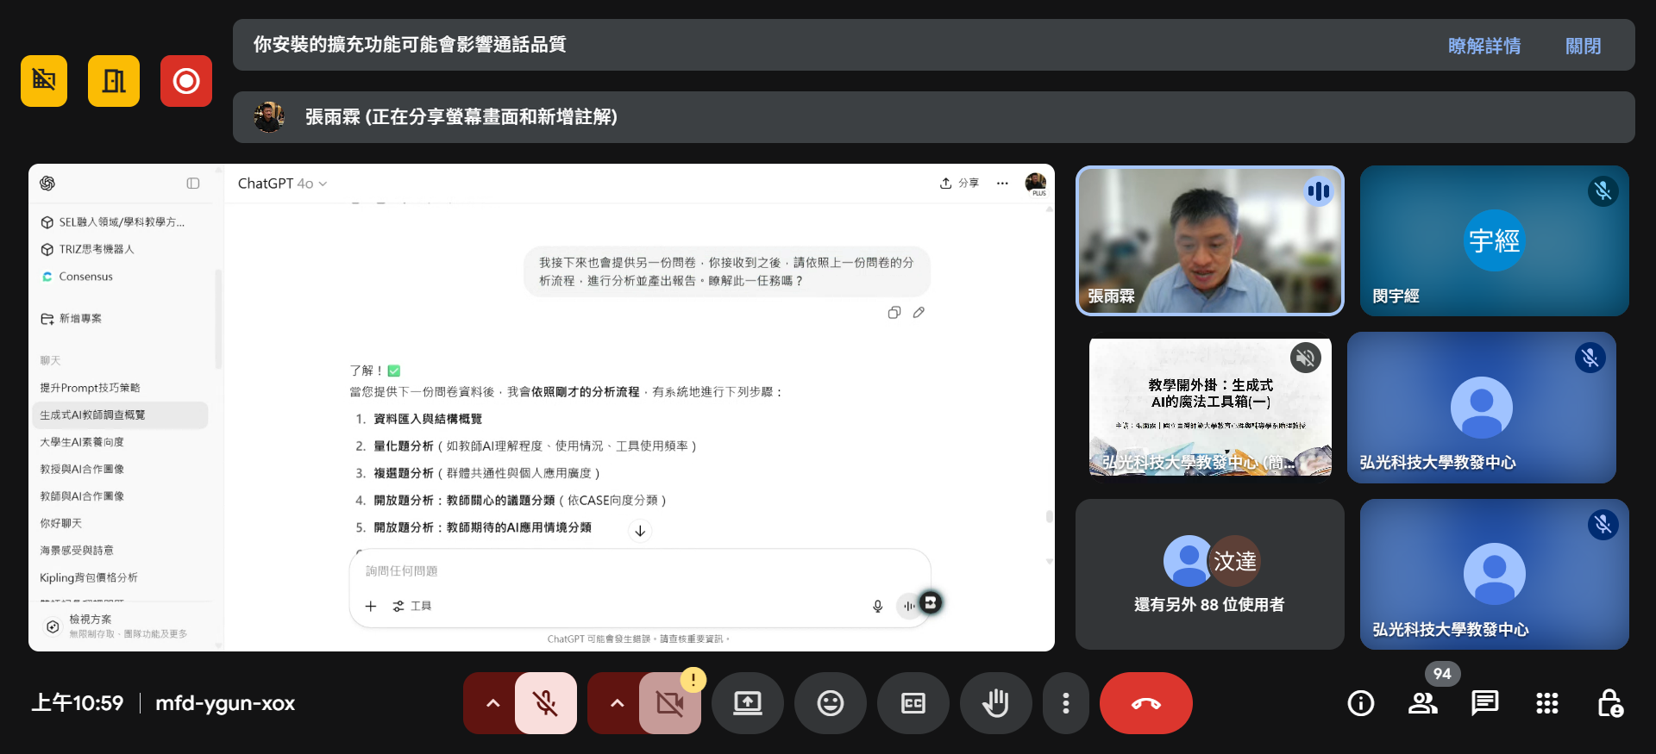This screenshot has height=754, width=1656.
Task: Select 張雨霖 video tile
Action: tap(1209, 240)
